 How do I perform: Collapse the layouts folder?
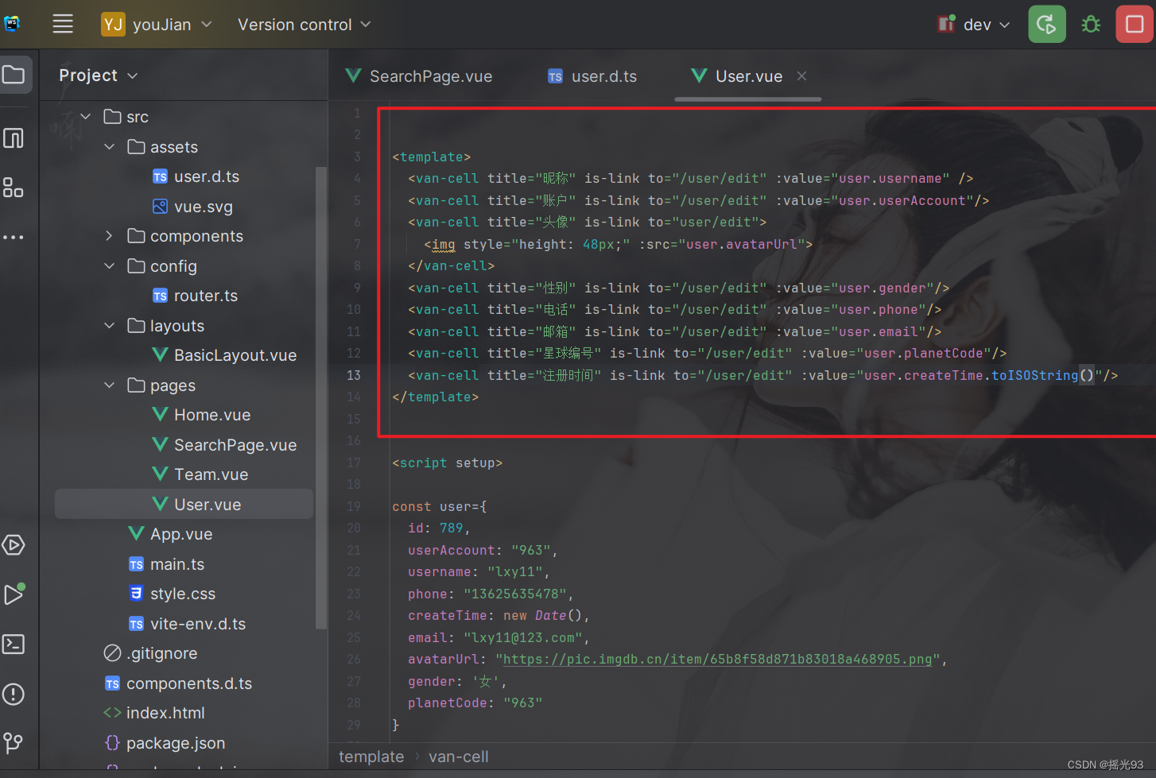pyautogui.click(x=110, y=326)
